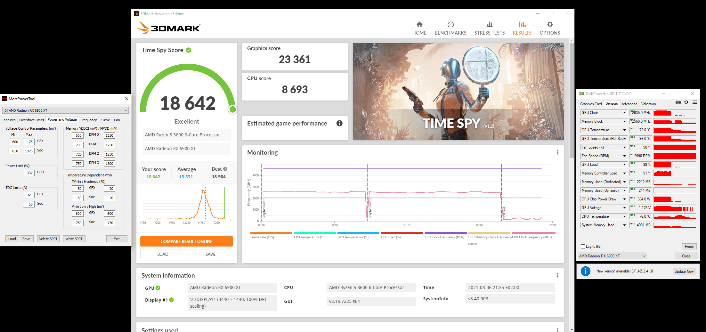Click the scroll down arrow in 3DMark
The height and width of the screenshot is (332, 706).
point(572,329)
